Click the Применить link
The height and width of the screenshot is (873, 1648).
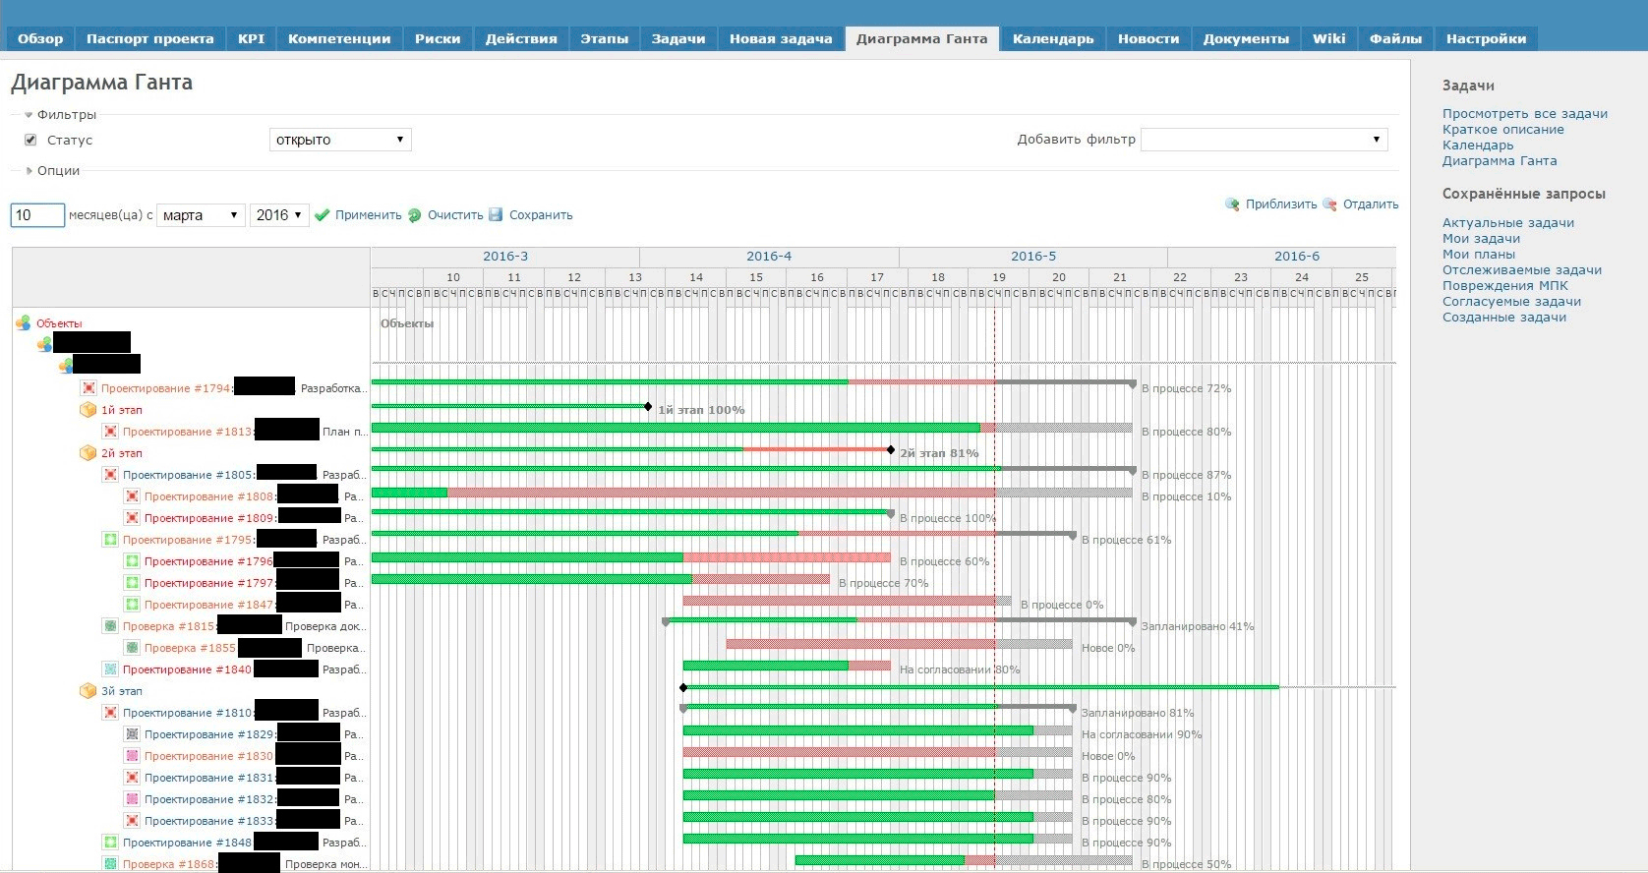369,215
